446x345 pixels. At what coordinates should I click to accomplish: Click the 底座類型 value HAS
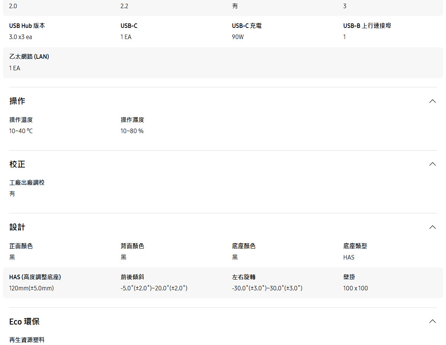tap(349, 257)
